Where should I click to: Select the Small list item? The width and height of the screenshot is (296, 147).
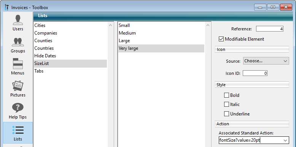[161, 25]
